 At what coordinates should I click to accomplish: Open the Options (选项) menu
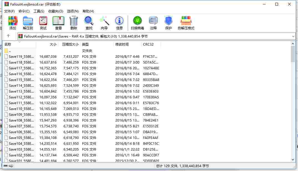[x=73, y=11]
